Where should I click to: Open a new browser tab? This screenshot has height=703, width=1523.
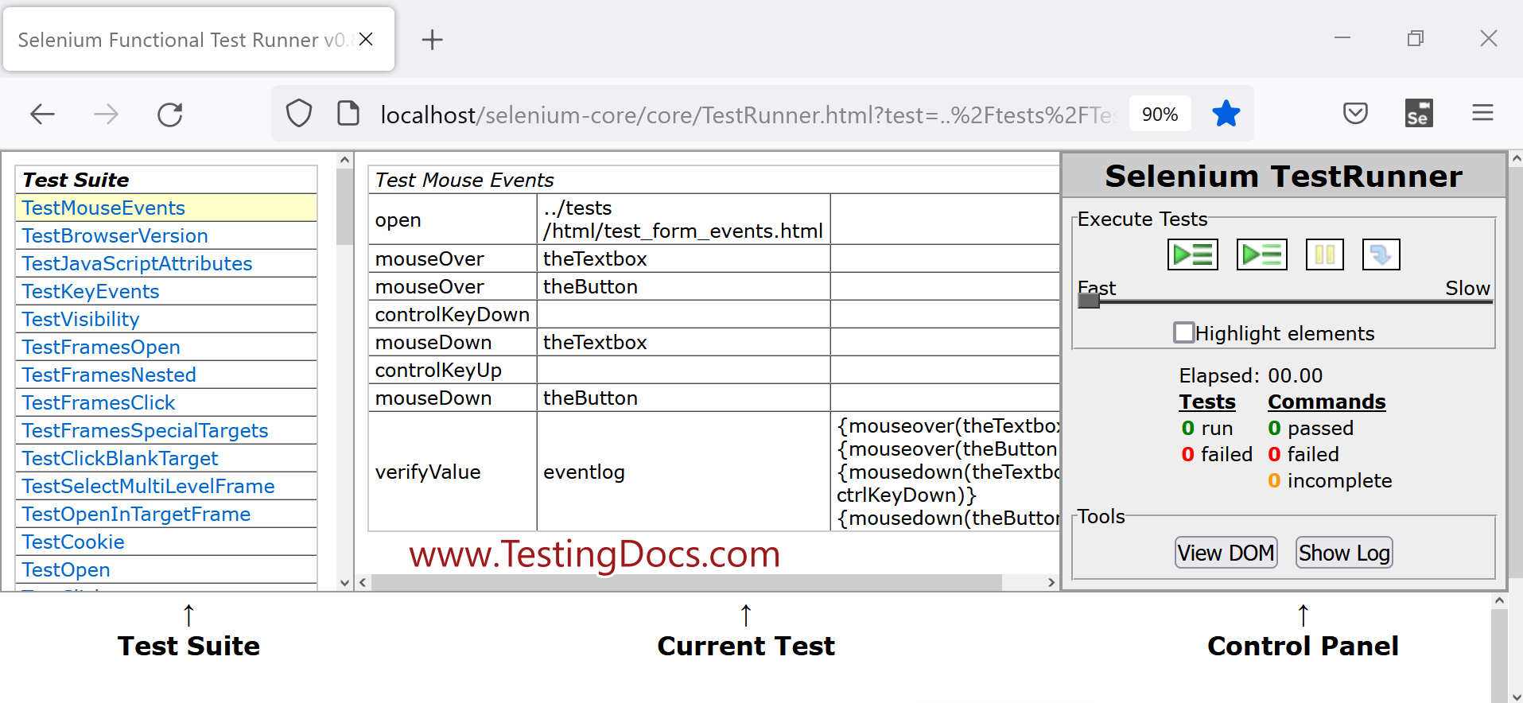coord(432,40)
